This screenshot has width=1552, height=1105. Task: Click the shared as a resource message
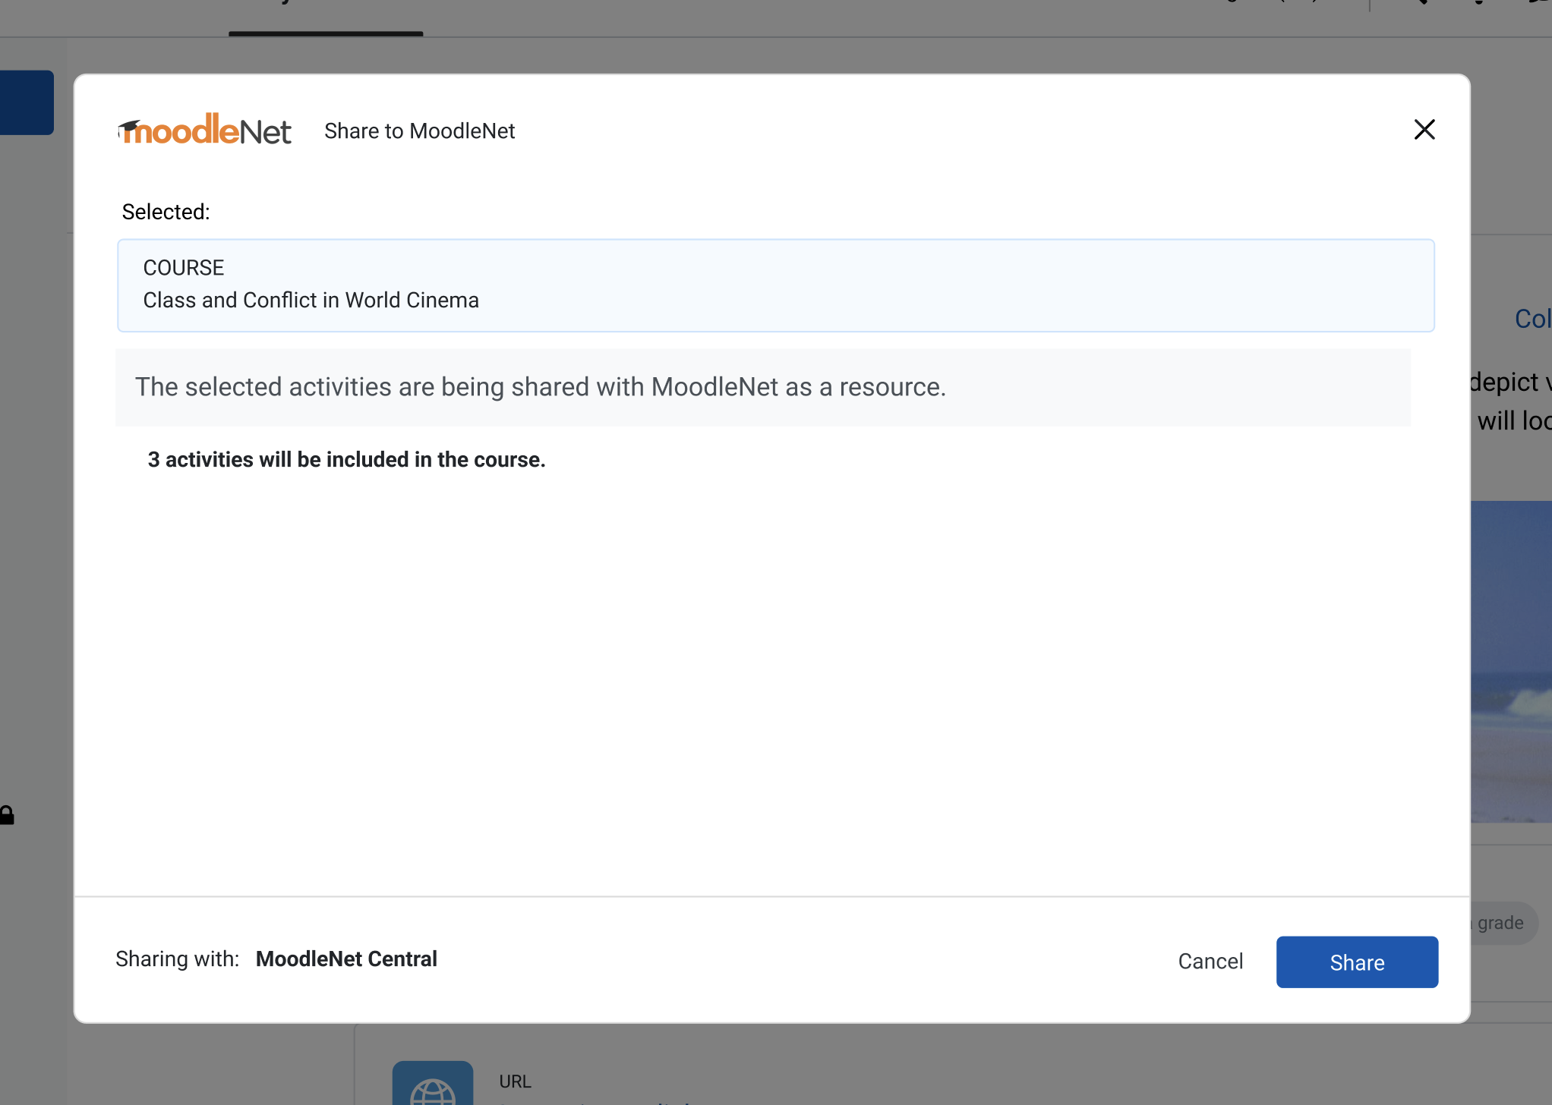(x=541, y=386)
